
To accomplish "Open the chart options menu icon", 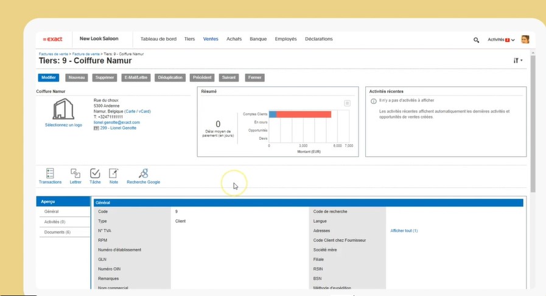I will click(x=347, y=103).
